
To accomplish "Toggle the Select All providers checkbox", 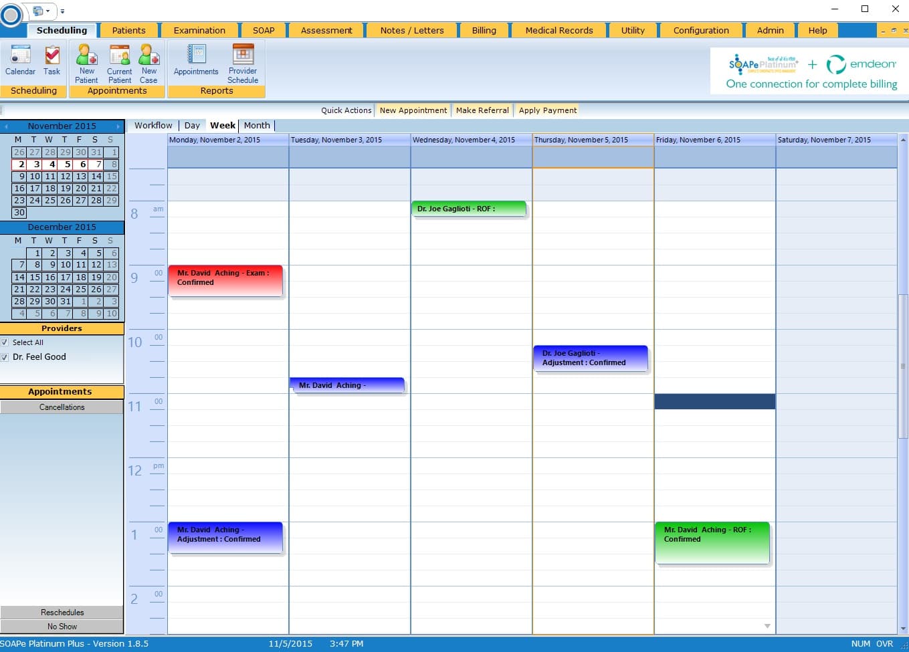I will point(5,342).
